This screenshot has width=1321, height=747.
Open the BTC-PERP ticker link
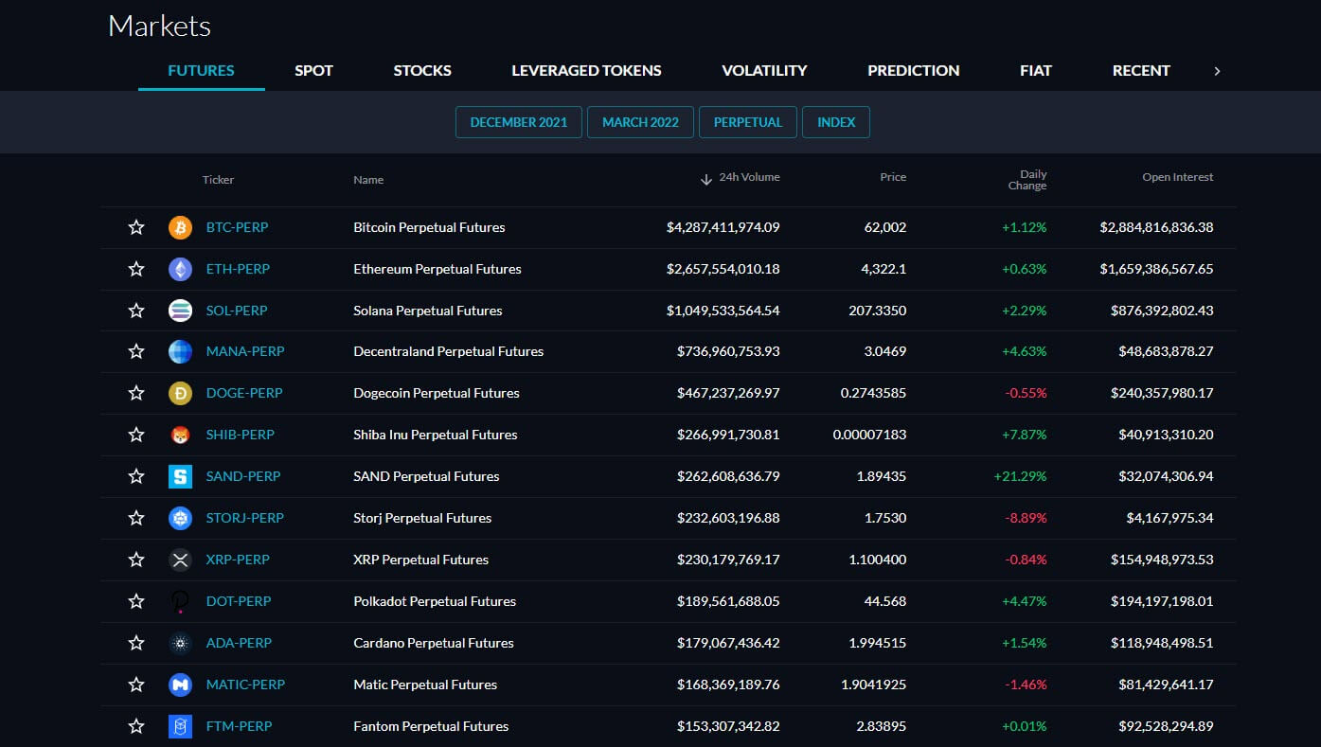tap(237, 227)
